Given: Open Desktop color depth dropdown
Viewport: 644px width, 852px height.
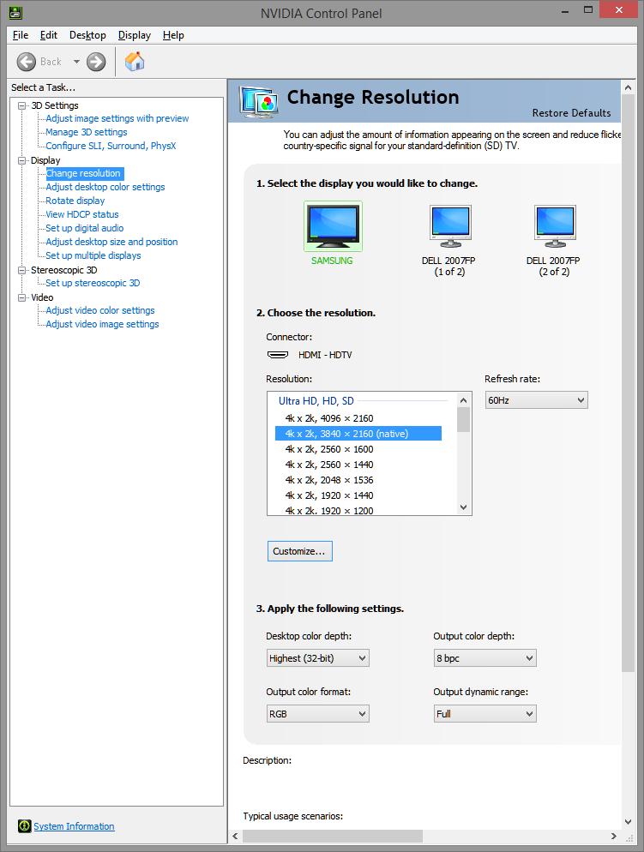Looking at the screenshot, I should (317, 658).
